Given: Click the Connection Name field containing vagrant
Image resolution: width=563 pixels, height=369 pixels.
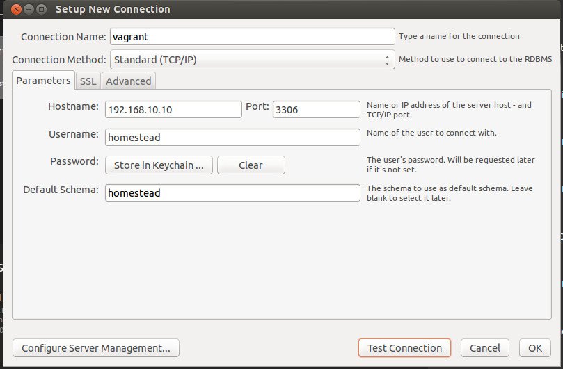Looking at the screenshot, I should pyautogui.click(x=252, y=37).
